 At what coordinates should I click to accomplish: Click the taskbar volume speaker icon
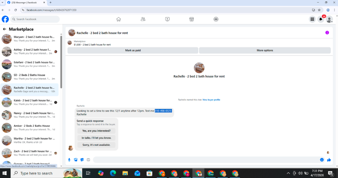pyautogui.click(x=300, y=173)
